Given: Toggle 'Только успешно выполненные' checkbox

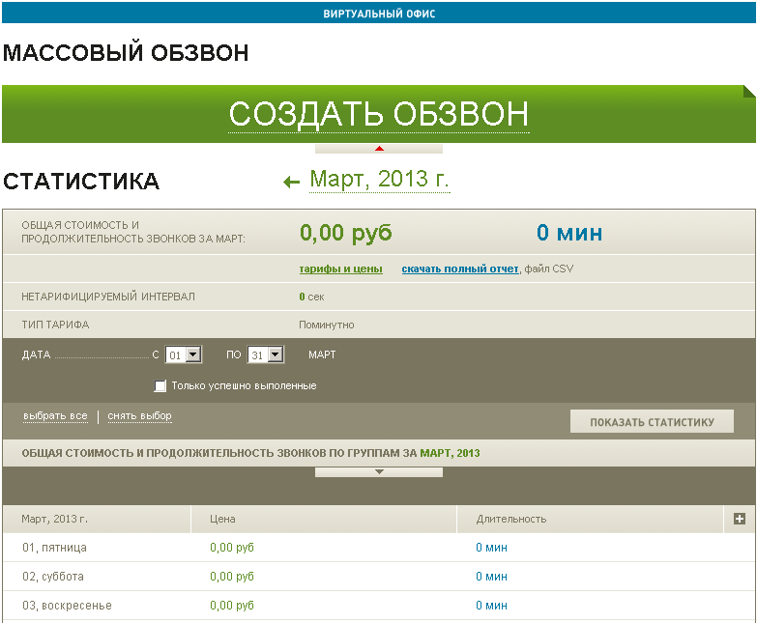Looking at the screenshot, I should [160, 386].
